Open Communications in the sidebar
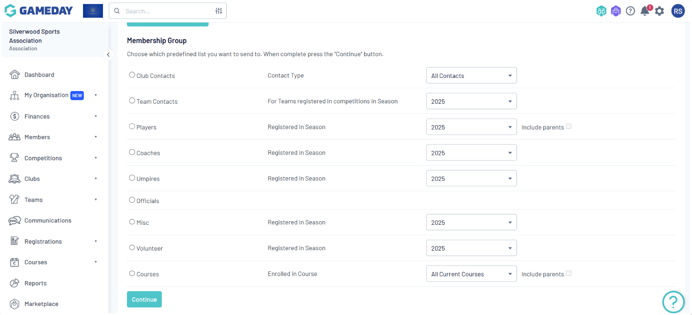 48,221
